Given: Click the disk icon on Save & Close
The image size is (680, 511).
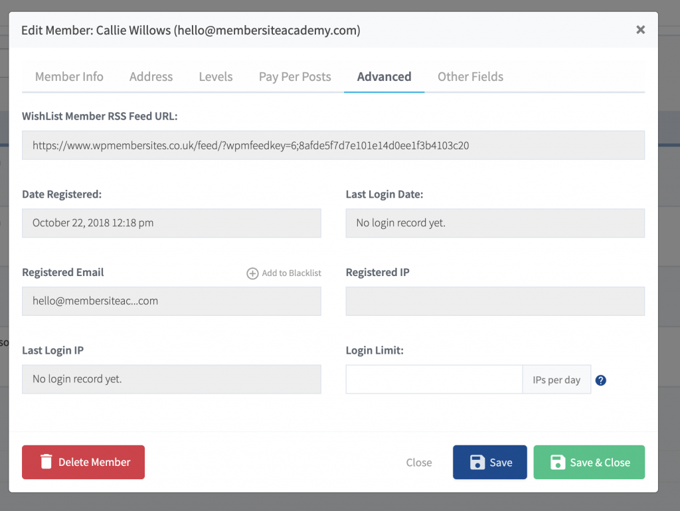Looking at the screenshot, I should tap(558, 462).
